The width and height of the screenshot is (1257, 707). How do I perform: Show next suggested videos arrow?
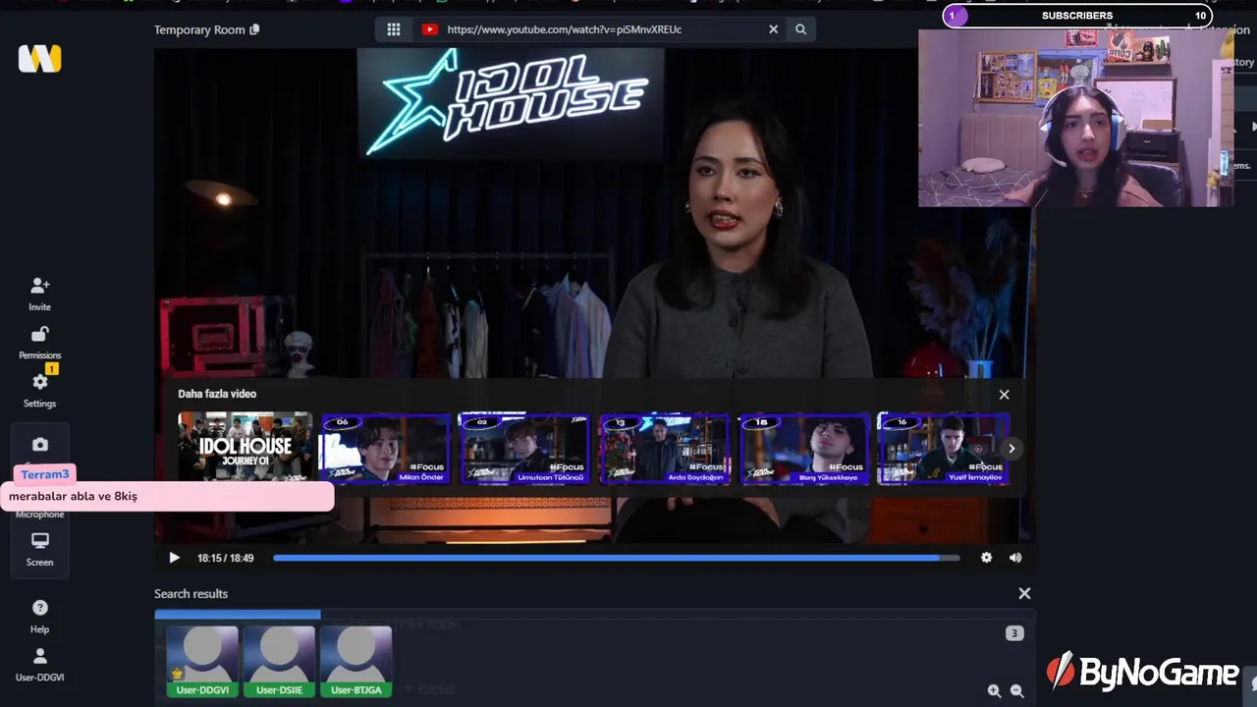(x=1011, y=449)
